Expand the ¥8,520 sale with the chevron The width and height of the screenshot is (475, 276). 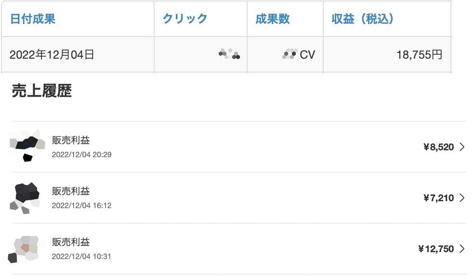click(462, 147)
